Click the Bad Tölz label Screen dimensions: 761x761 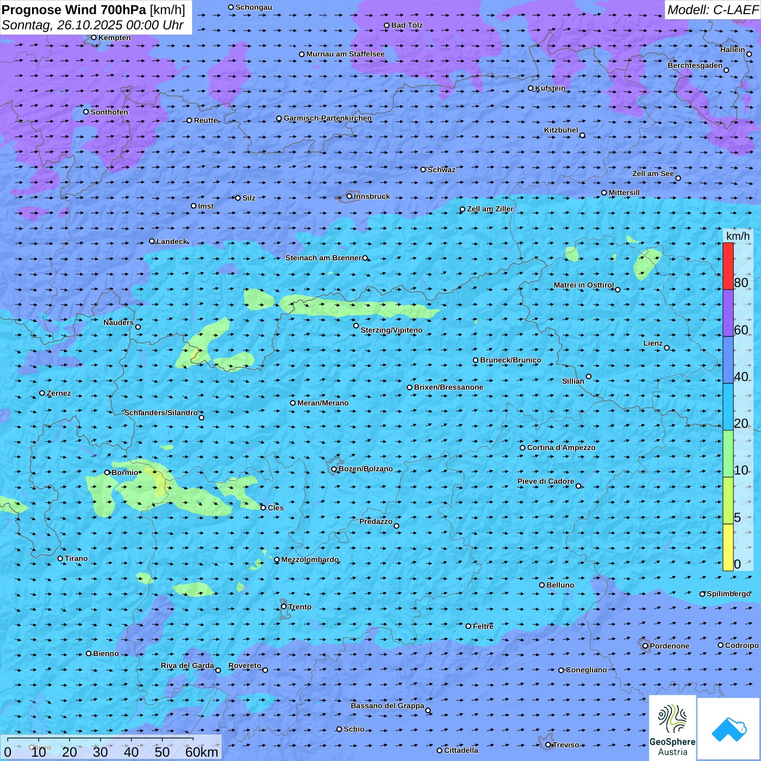tap(407, 25)
